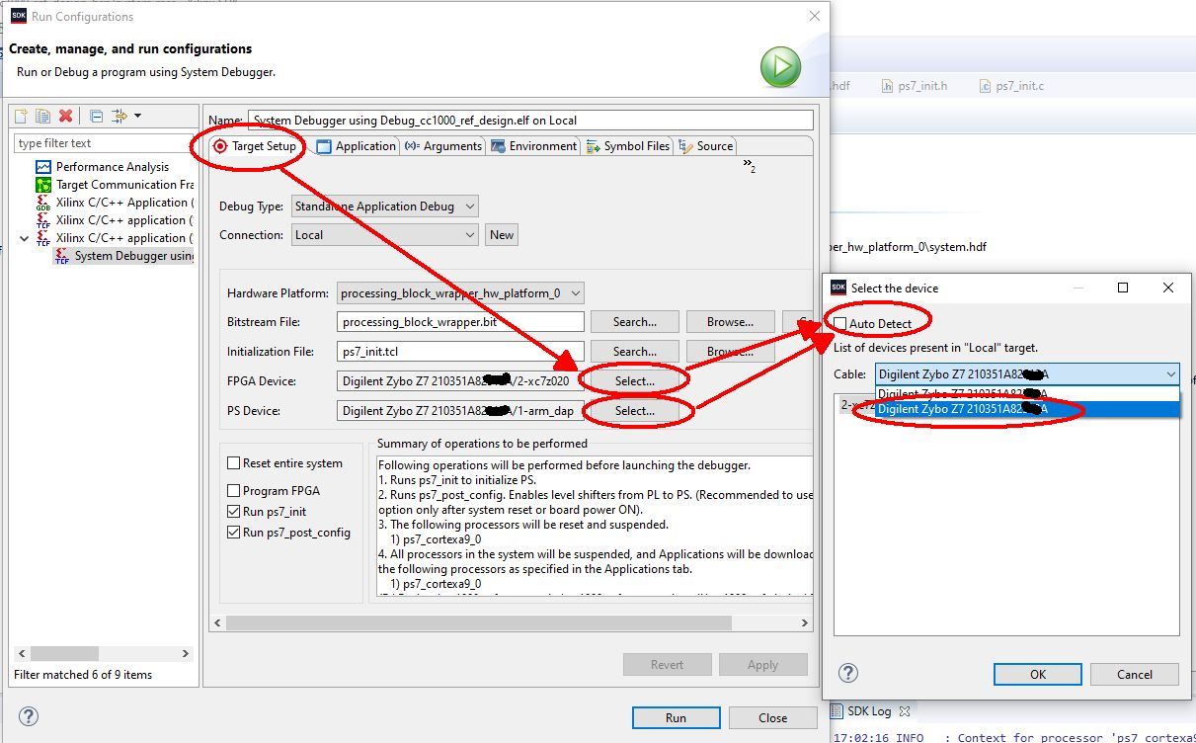Click the filter launch configurations icon
Image resolution: width=1196 pixels, height=743 pixels.
tap(120, 116)
